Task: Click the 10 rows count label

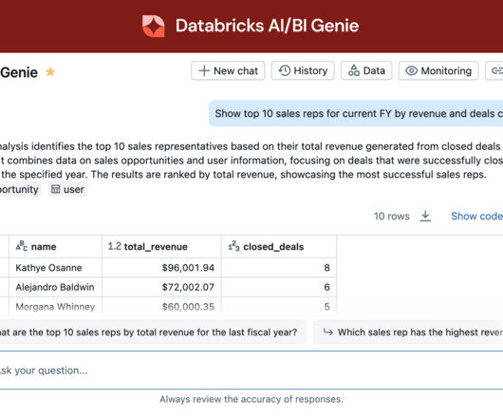Action: (x=392, y=217)
